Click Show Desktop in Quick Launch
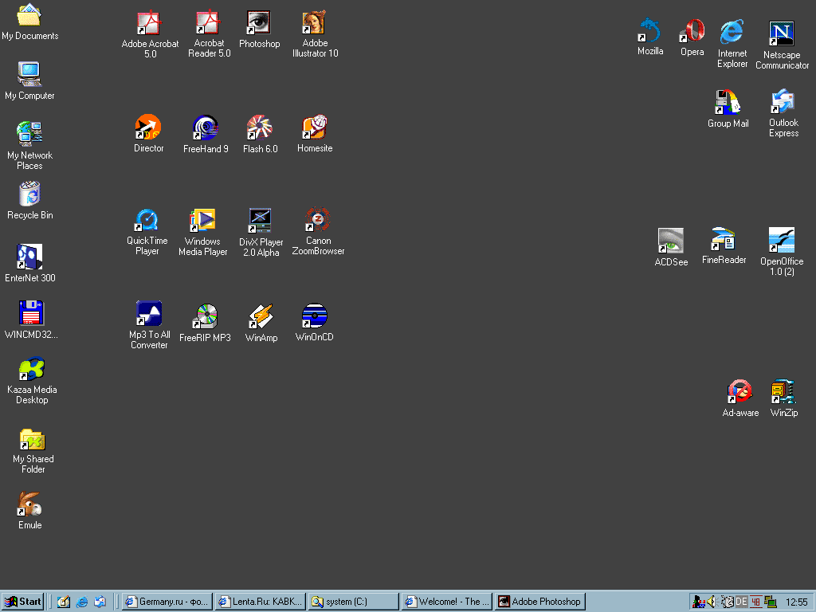Viewport: 816px width, 612px height. pyautogui.click(x=64, y=602)
